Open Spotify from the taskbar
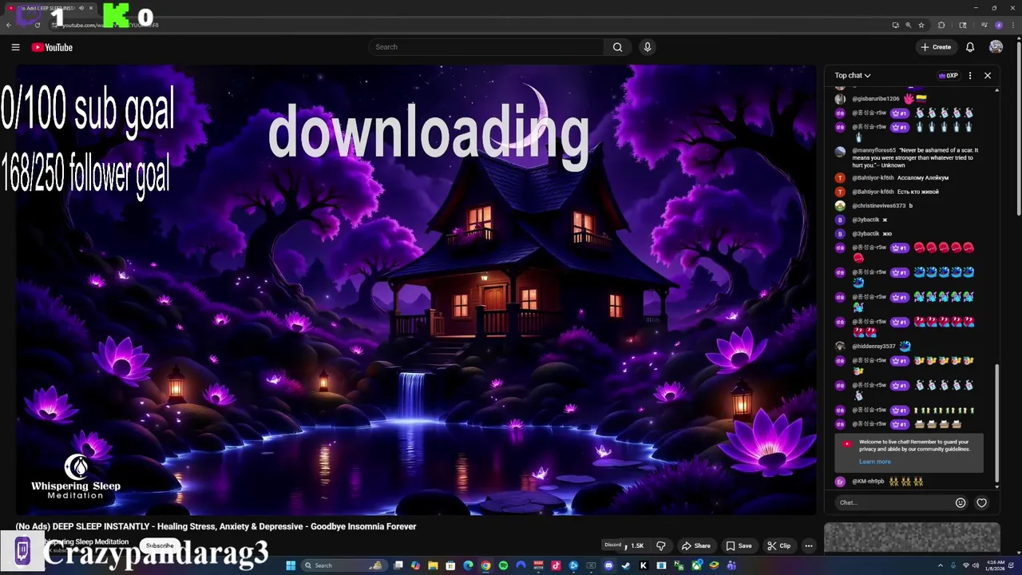1022x575 pixels. 503,565
